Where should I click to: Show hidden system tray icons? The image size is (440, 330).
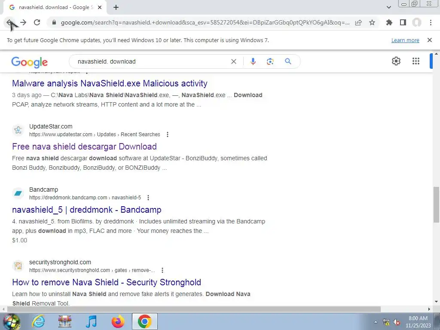pos(376,322)
